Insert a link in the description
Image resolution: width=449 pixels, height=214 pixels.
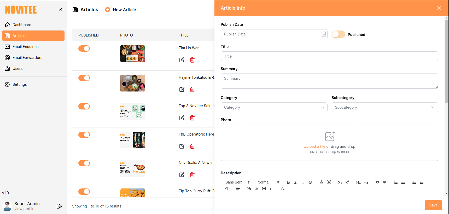(249, 188)
